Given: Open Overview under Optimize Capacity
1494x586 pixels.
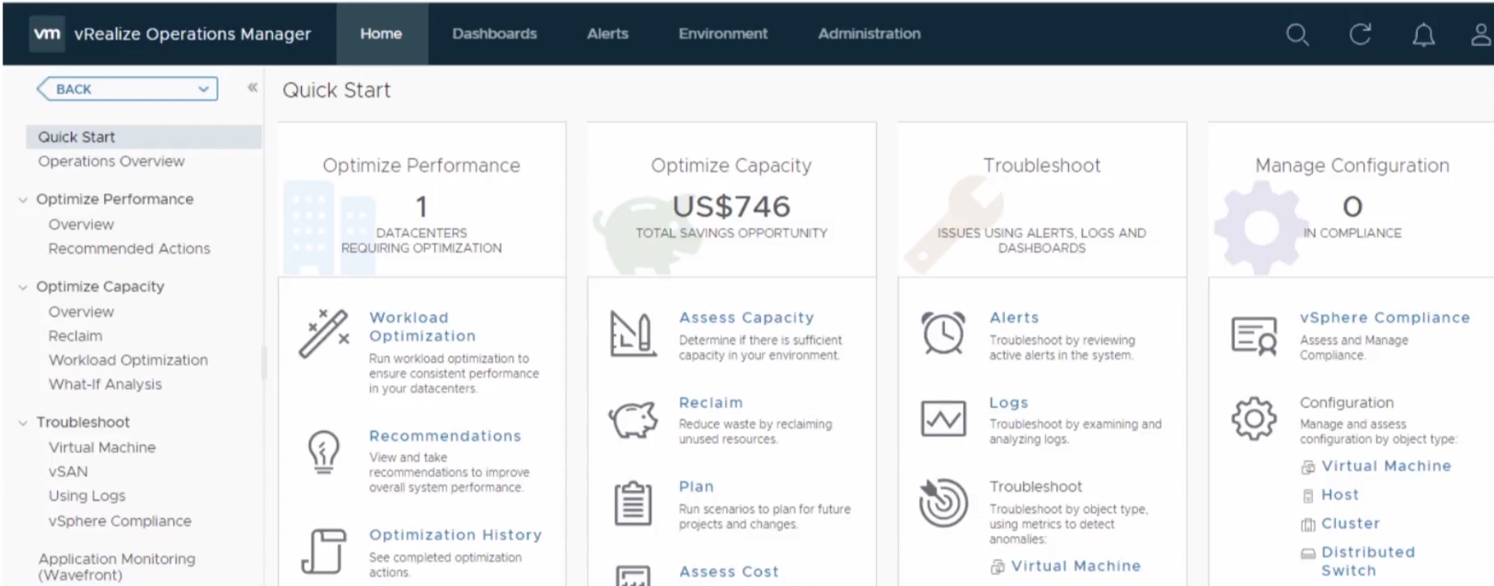Looking at the screenshot, I should [81, 312].
